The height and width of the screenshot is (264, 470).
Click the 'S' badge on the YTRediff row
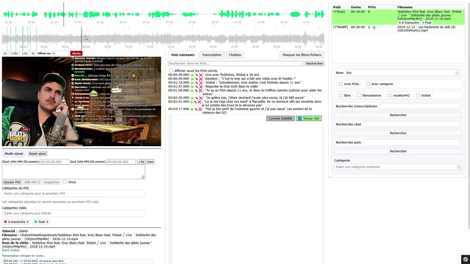pyautogui.click(x=374, y=27)
